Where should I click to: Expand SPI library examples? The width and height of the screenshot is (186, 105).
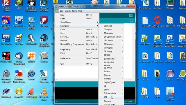(x=111, y=97)
